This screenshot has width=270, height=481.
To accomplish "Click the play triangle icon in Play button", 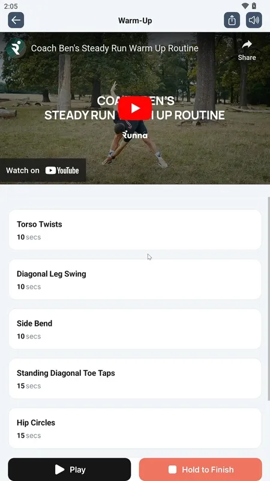I will 59,470.
